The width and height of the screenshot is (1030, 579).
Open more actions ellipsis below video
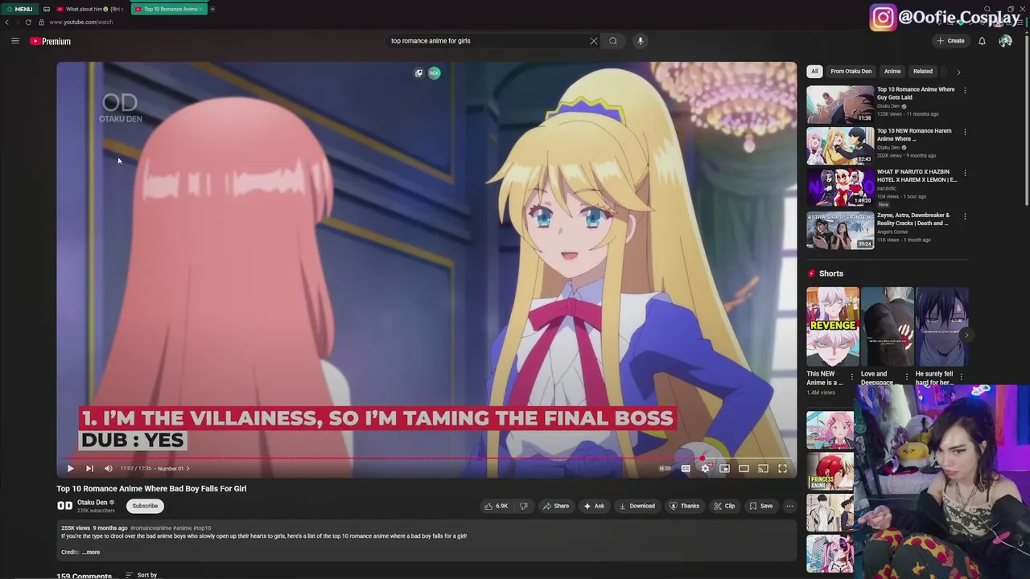click(789, 506)
